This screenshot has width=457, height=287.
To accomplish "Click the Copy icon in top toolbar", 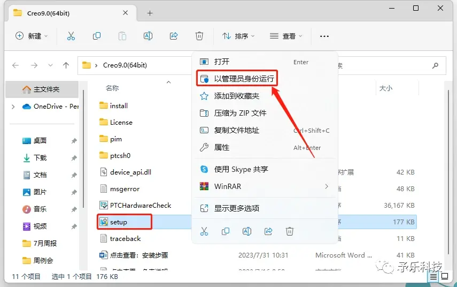I will [x=96, y=36].
